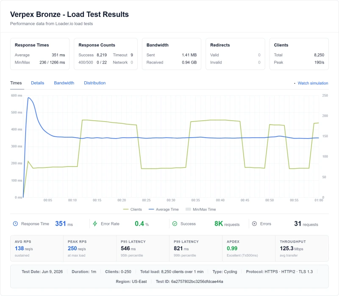Image resolution: width=339 pixels, height=296 pixels.
Task: Click the Received value 0.94 GB
Action: [x=189, y=62]
